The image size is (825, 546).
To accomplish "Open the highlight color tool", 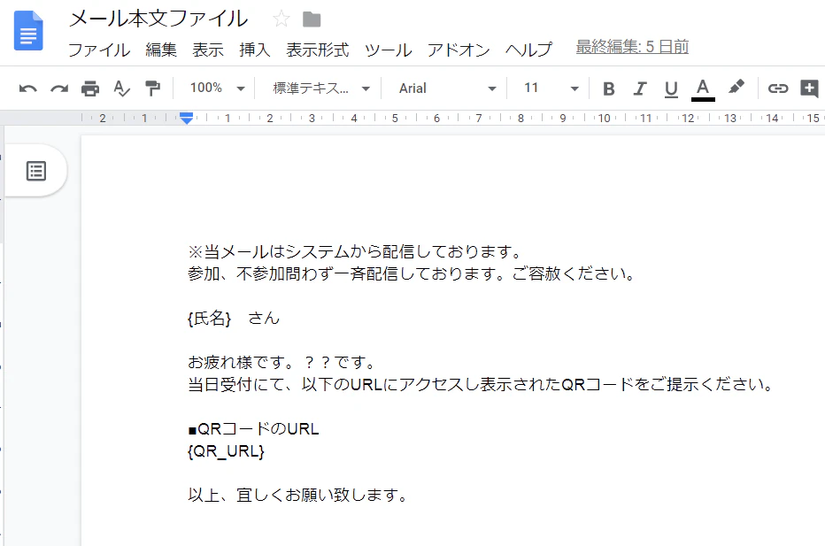I will point(736,87).
